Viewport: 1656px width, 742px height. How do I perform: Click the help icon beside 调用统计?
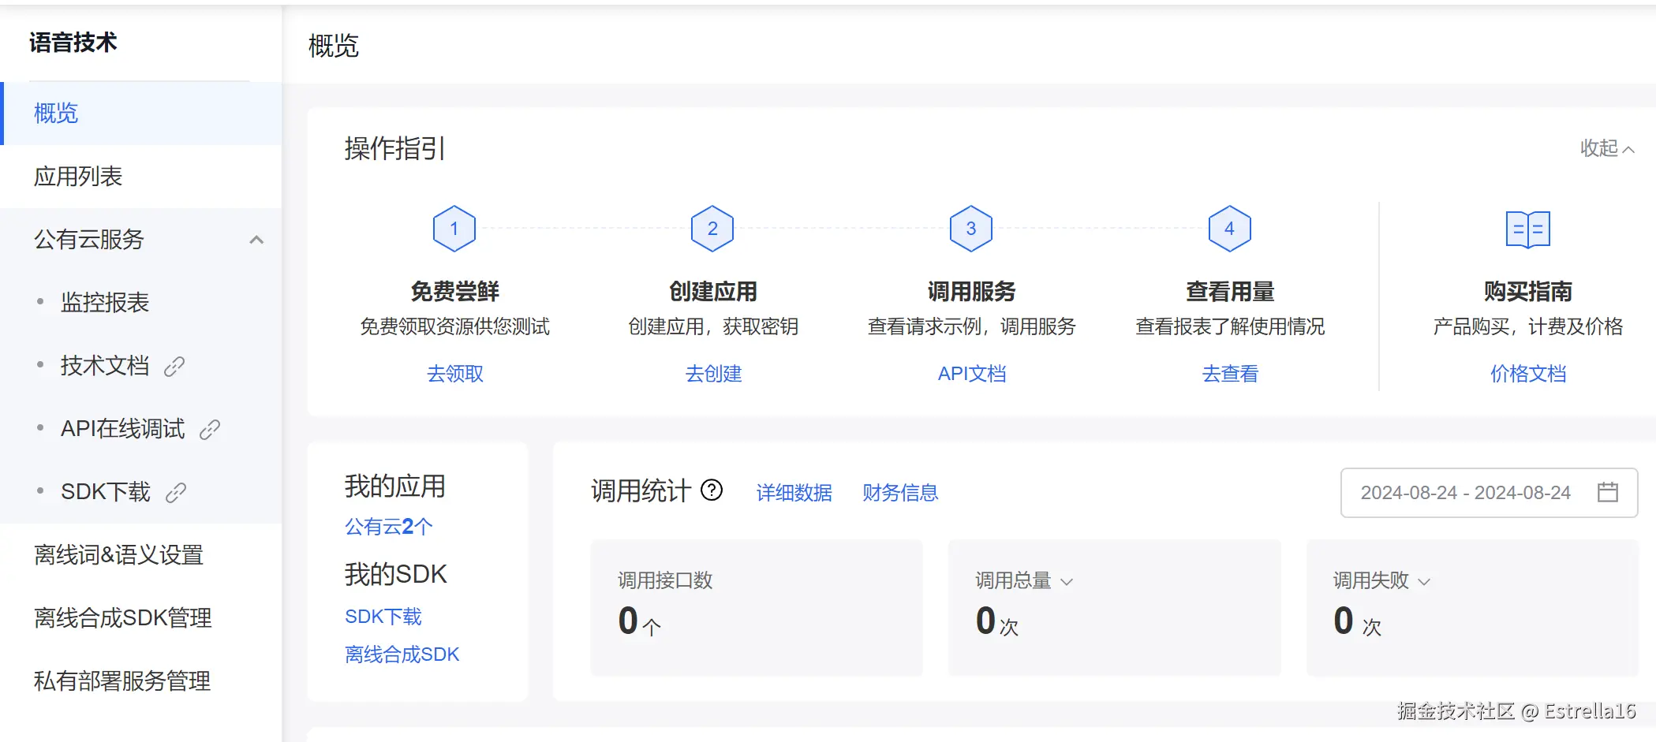pyautogui.click(x=712, y=490)
